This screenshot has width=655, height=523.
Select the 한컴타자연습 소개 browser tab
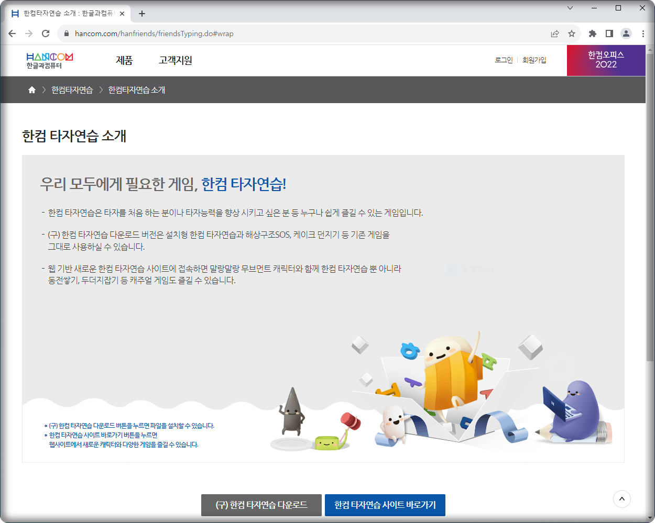pos(68,14)
